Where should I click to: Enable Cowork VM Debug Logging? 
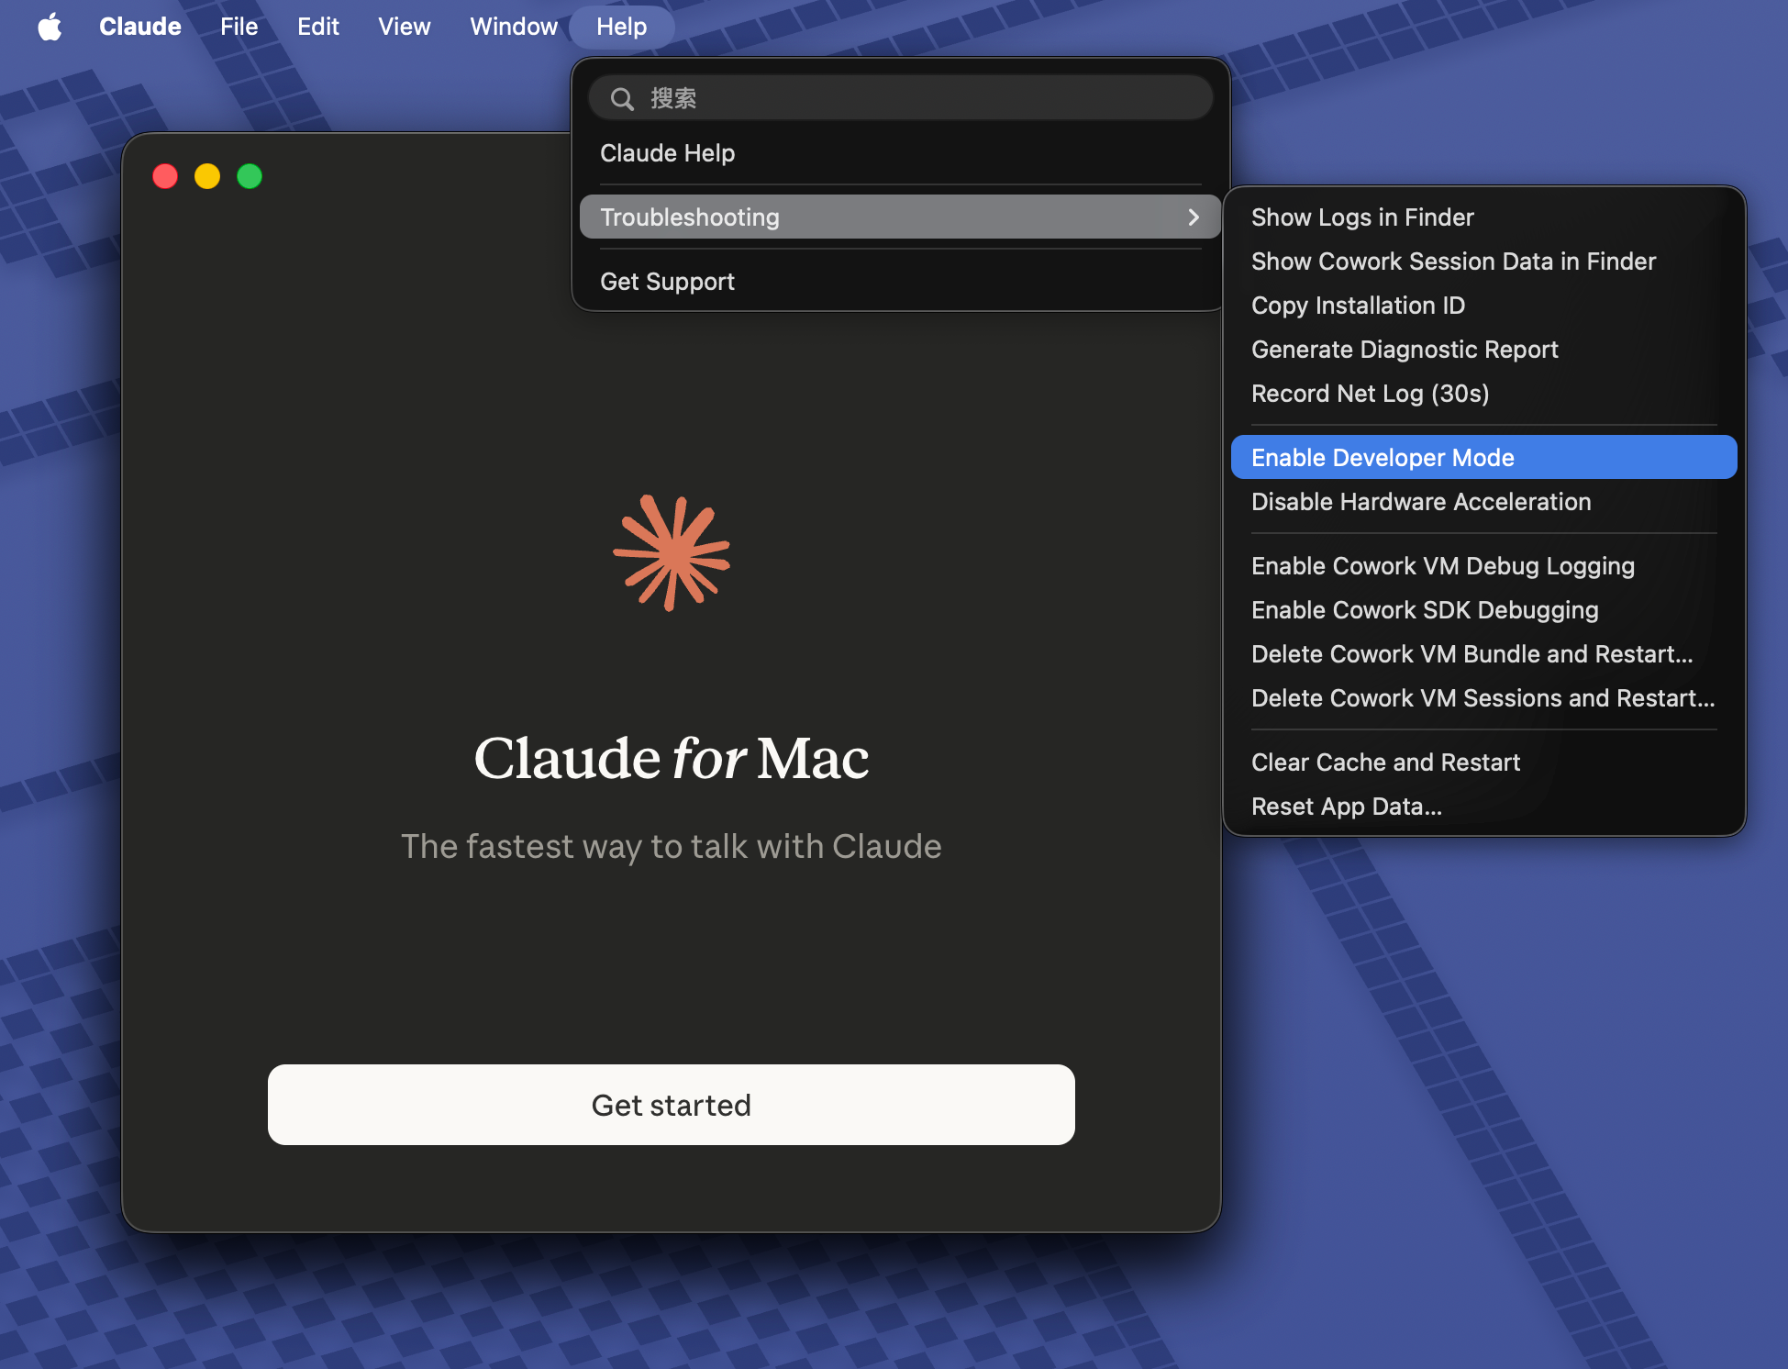[x=1484, y=566]
